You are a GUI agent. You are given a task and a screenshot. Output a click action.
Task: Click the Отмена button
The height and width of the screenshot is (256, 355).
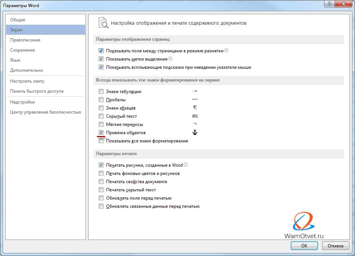335,246
